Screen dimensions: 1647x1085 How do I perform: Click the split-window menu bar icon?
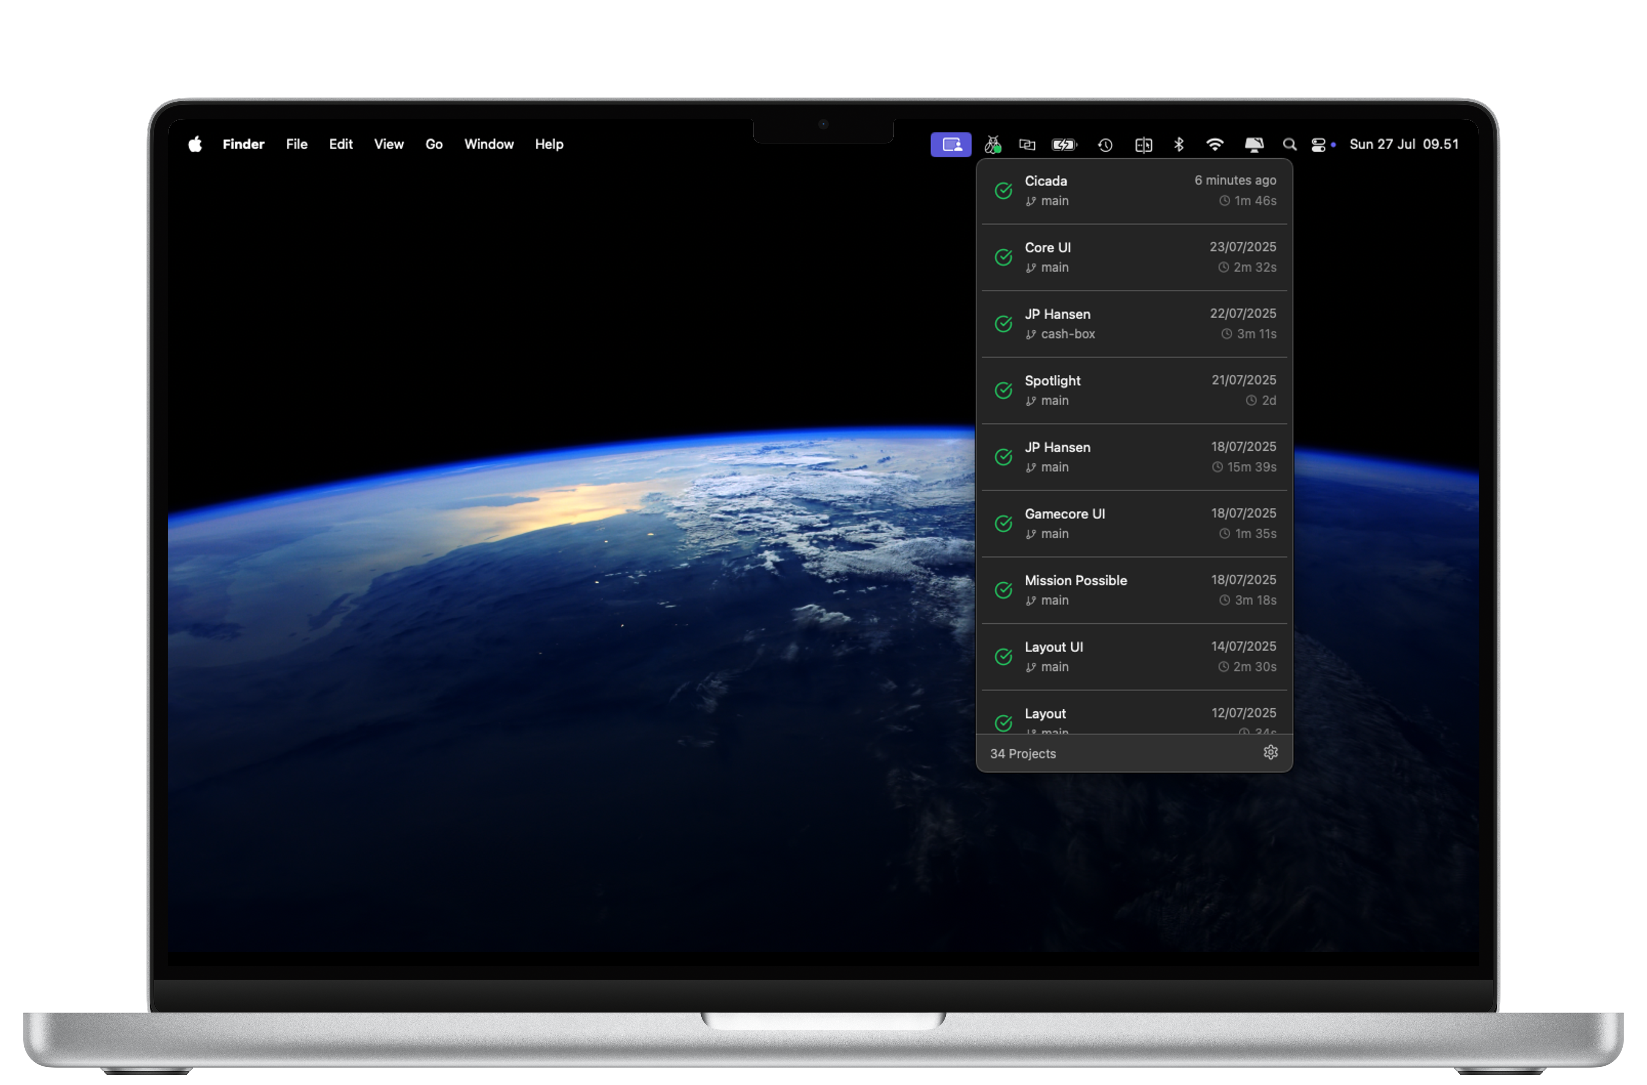click(1144, 145)
